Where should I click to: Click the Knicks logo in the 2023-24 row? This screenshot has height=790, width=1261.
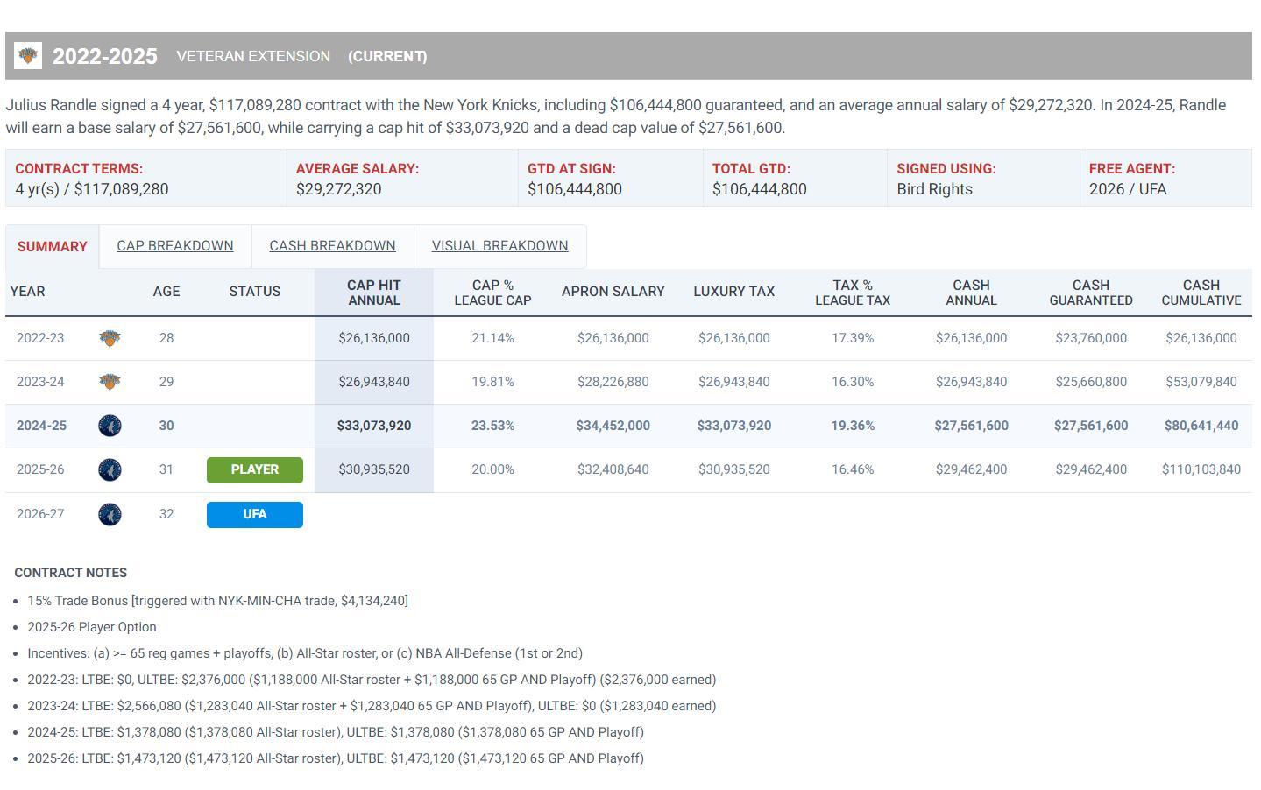(x=110, y=382)
